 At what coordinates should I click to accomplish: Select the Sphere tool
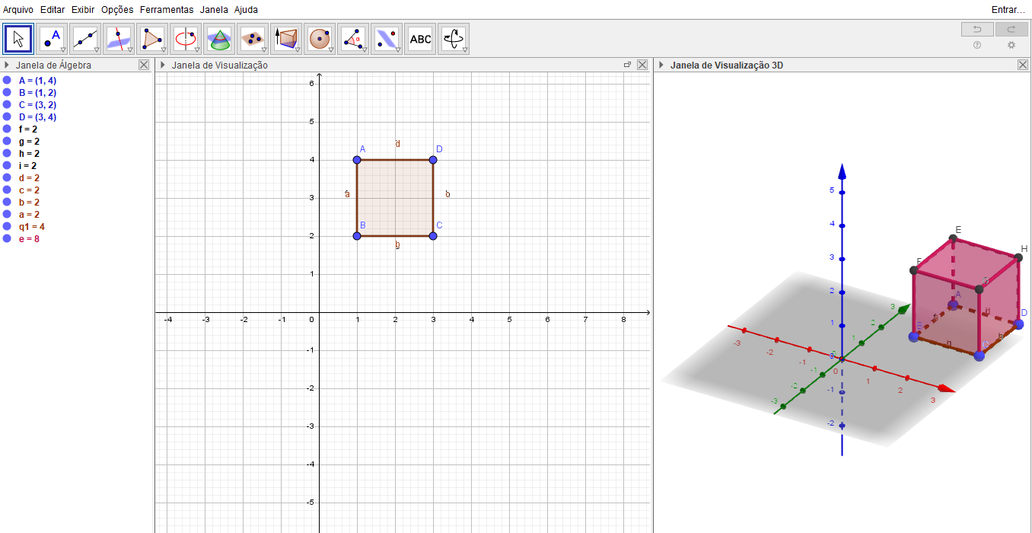pos(320,38)
